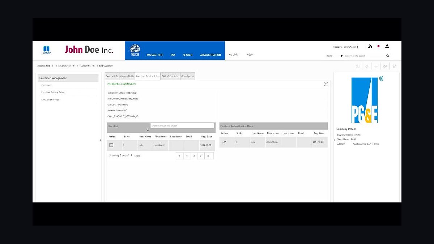Open My Links in the header
The width and height of the screenshot is (434, 244).
click(234, 55)
